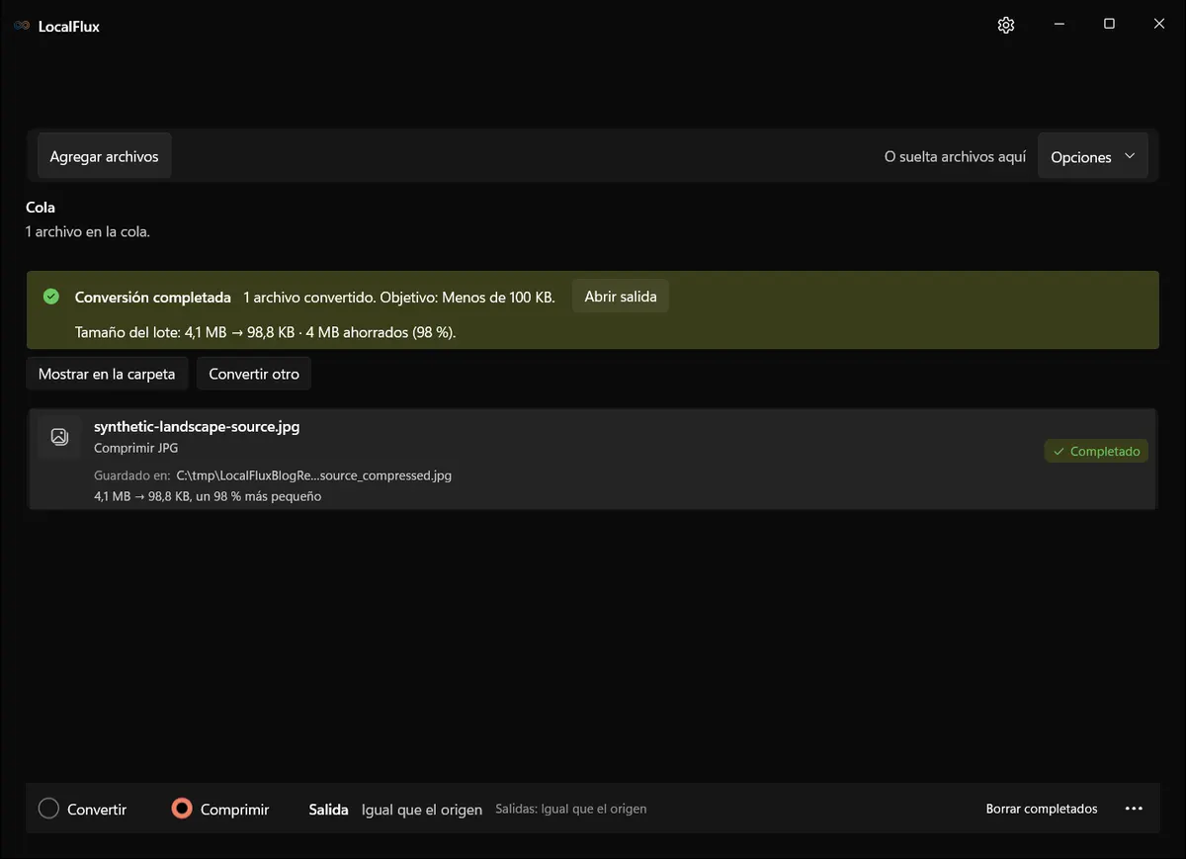Open the three-dots more options menu
Viewport: 1186px width, 859px height.
[x=1134, y=809]
